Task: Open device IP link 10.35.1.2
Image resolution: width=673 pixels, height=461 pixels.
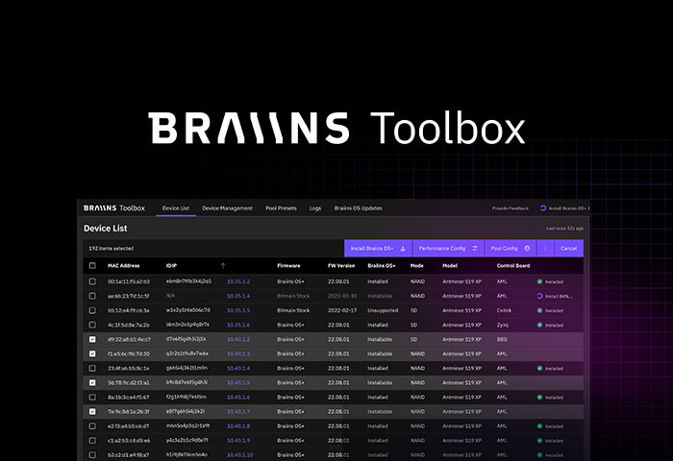Action: [x=238, y=281]
